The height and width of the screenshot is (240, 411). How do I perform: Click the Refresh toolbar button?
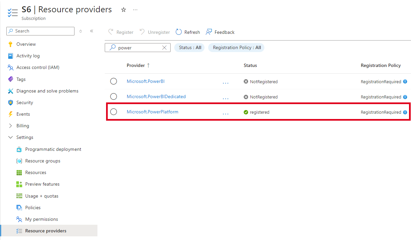tap(188, 32)
